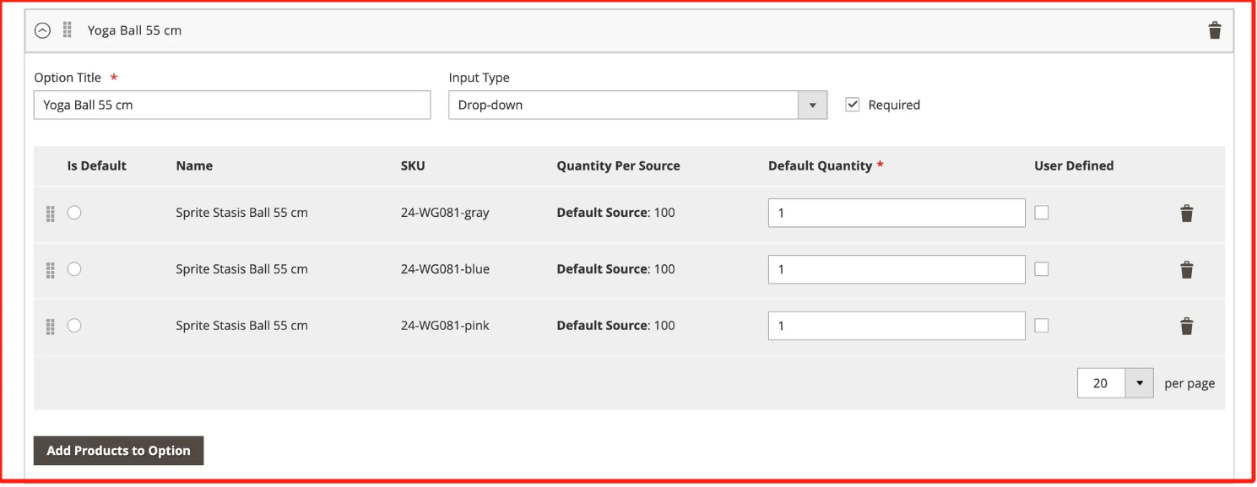Click drag handle of 24-WG081-blue row

[50, 270]
